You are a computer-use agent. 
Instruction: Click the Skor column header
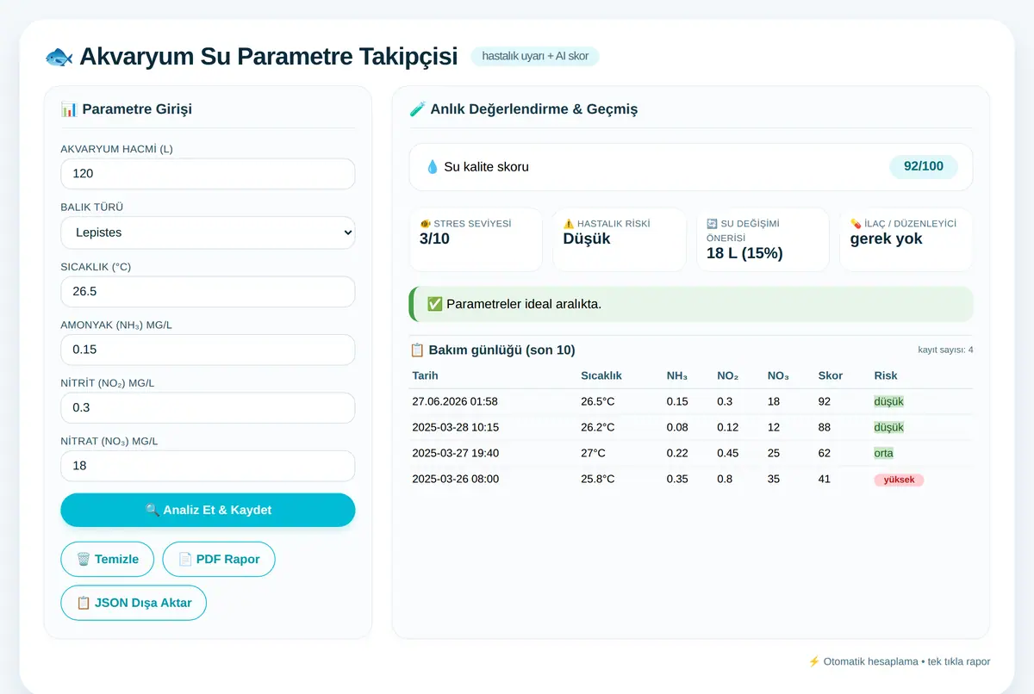[831, 375]
